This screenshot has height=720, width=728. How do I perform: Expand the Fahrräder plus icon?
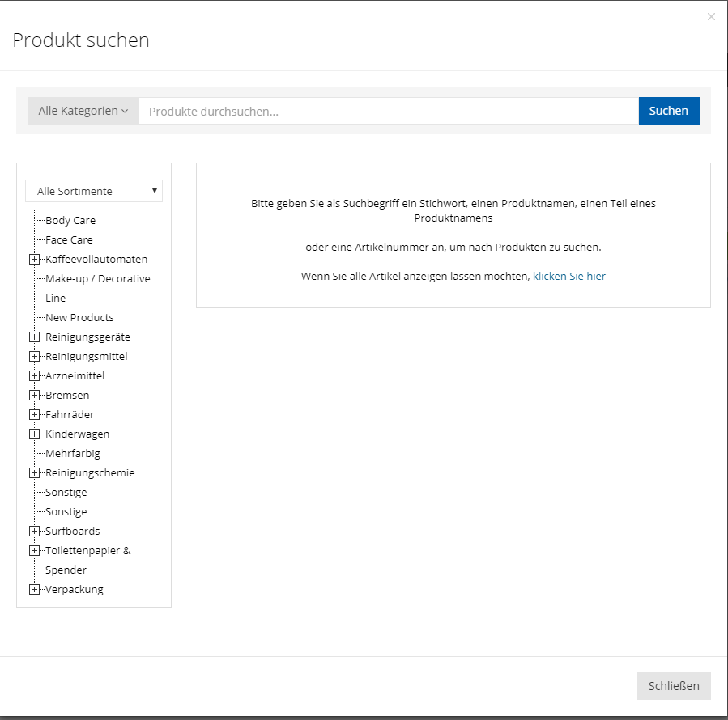pyautogui.click(x=34, y=415)
